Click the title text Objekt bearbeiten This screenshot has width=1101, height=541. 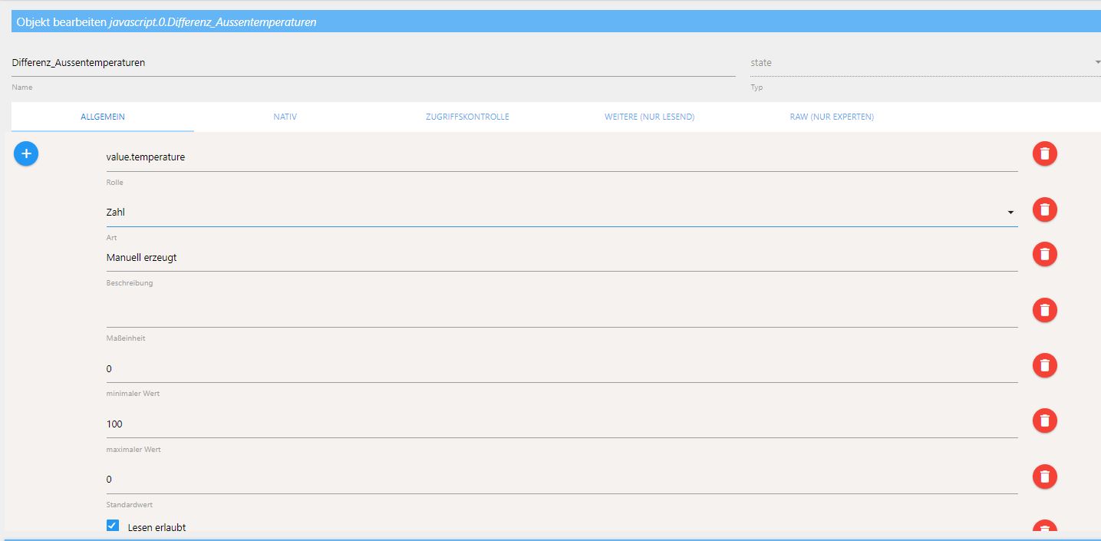[61, 22]
